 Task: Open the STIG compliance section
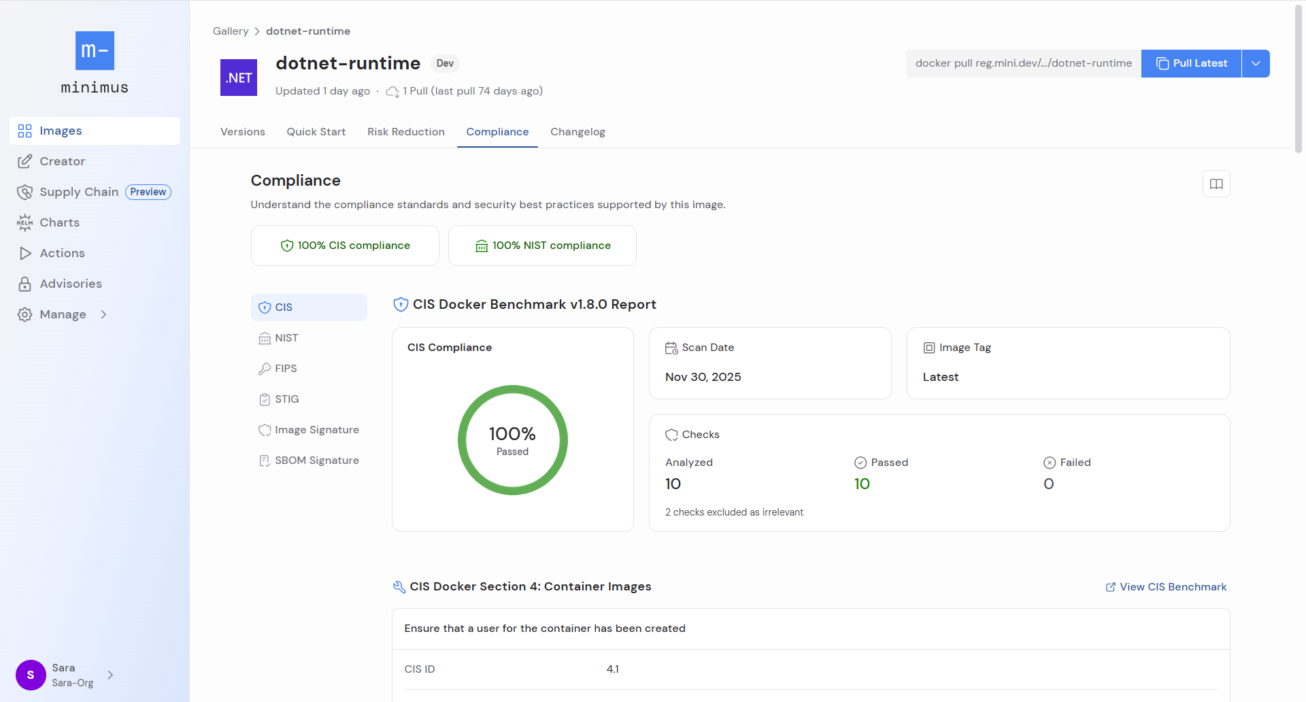click(x=286, y=399)
